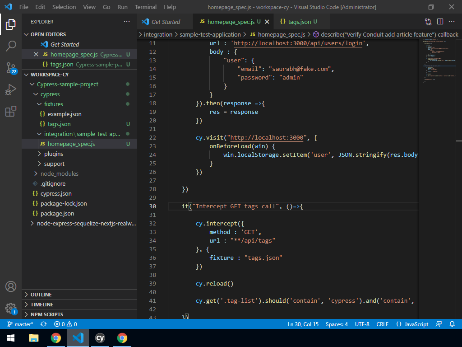The height and width of the screenshot is (347, 462).
Task: Click the master branch indicator in status bar
Action: 20,324
